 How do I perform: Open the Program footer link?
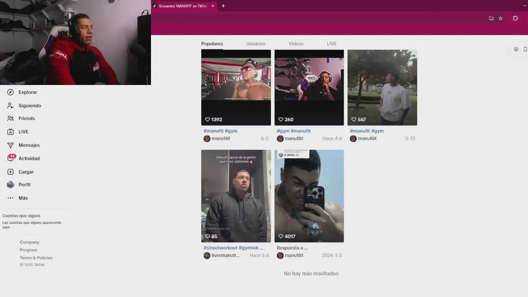28,250
